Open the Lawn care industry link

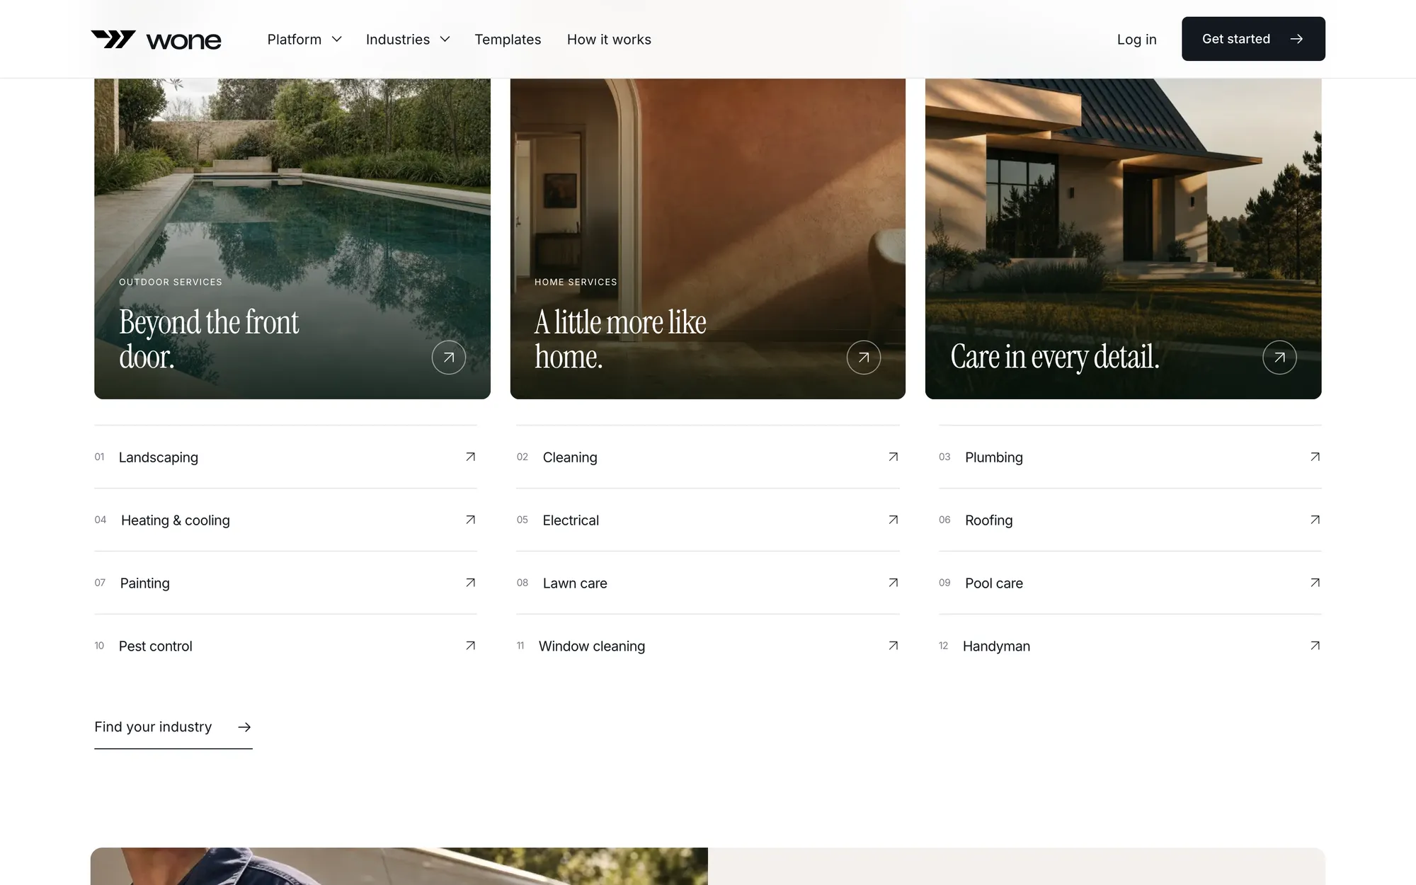click(x=708, y=583)
